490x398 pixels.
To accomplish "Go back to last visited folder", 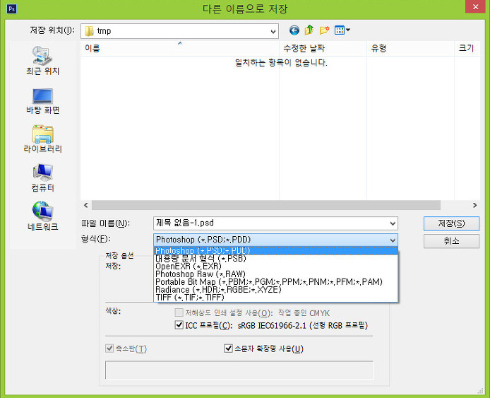I will coord(294,30).
